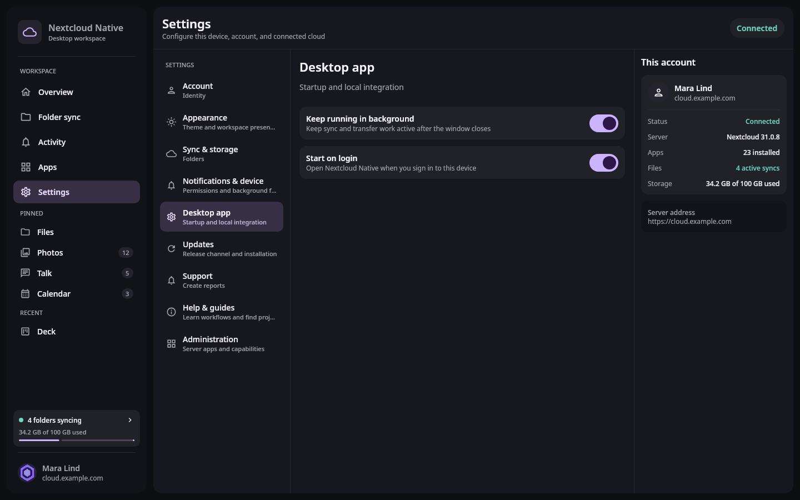The height and width of the screenshot is (500, 800).
Task: Toggle Keep running in background switch
Action: (604, 123)
